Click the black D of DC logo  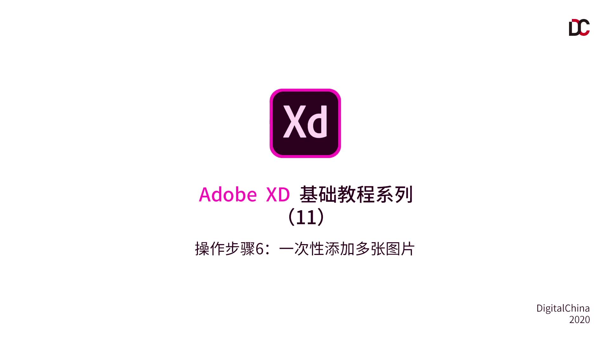(573, 28)
